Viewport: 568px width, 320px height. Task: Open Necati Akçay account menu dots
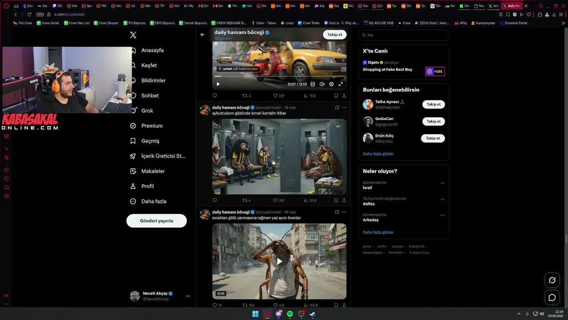point(188,296)
